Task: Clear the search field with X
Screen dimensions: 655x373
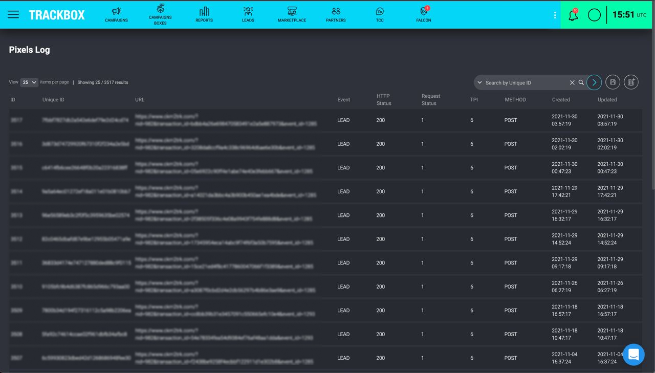Action: click(572, 82)
